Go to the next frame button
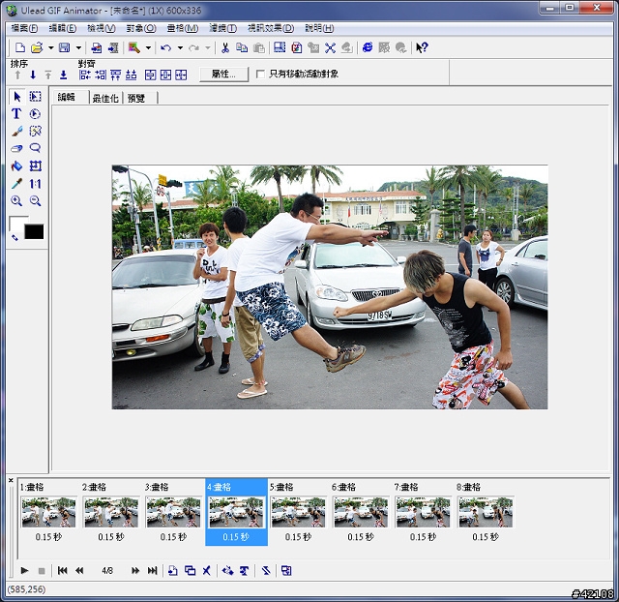The height and width of the screenshot is (602, 619). (x=135, y=570)
